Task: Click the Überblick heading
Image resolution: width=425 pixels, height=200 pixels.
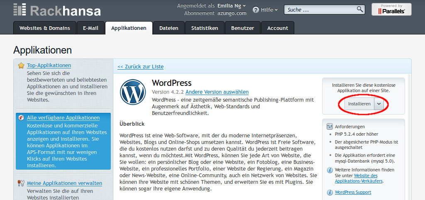Action: (x=132, y=124)
